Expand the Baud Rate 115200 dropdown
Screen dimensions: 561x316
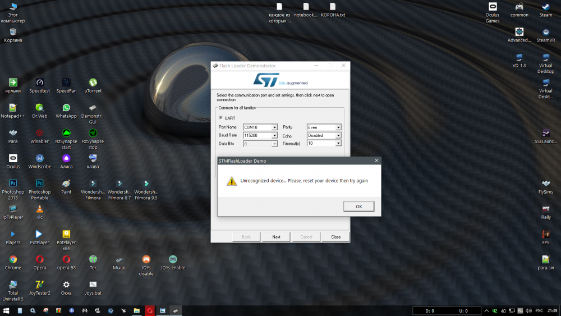click(x=274, y=135)
